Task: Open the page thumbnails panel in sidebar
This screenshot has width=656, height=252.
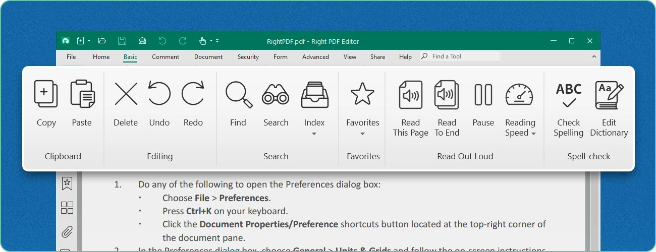Action: [67, 208]
